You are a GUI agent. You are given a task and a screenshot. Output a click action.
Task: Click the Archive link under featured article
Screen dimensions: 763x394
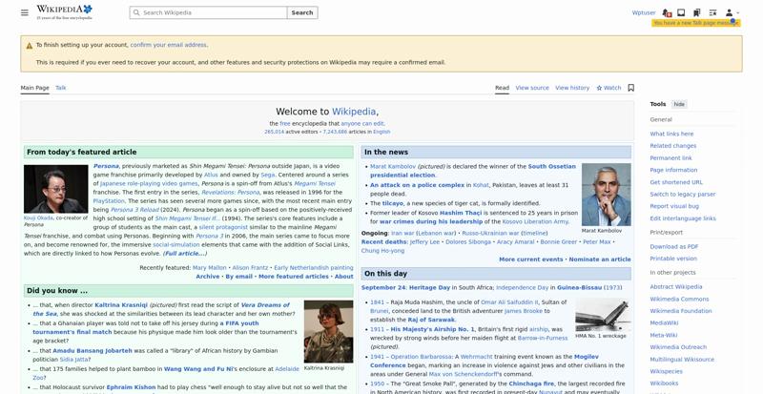tap(208, 276)
